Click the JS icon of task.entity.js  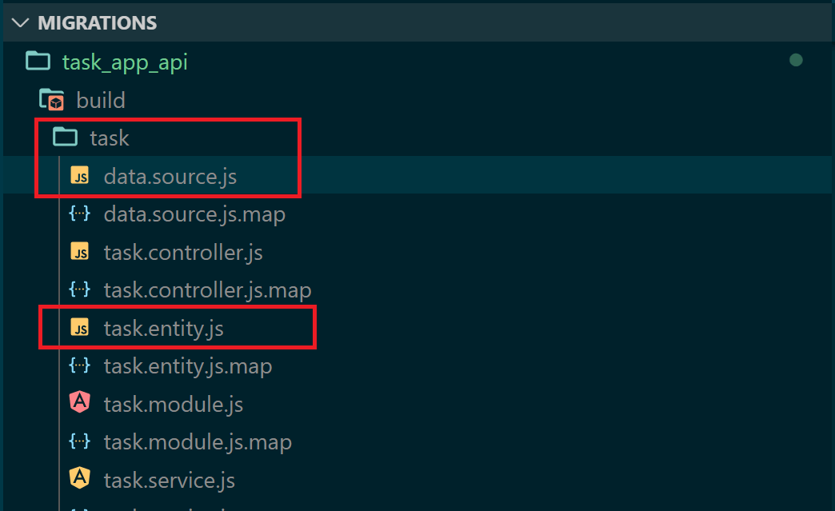[x=80, y=328]
